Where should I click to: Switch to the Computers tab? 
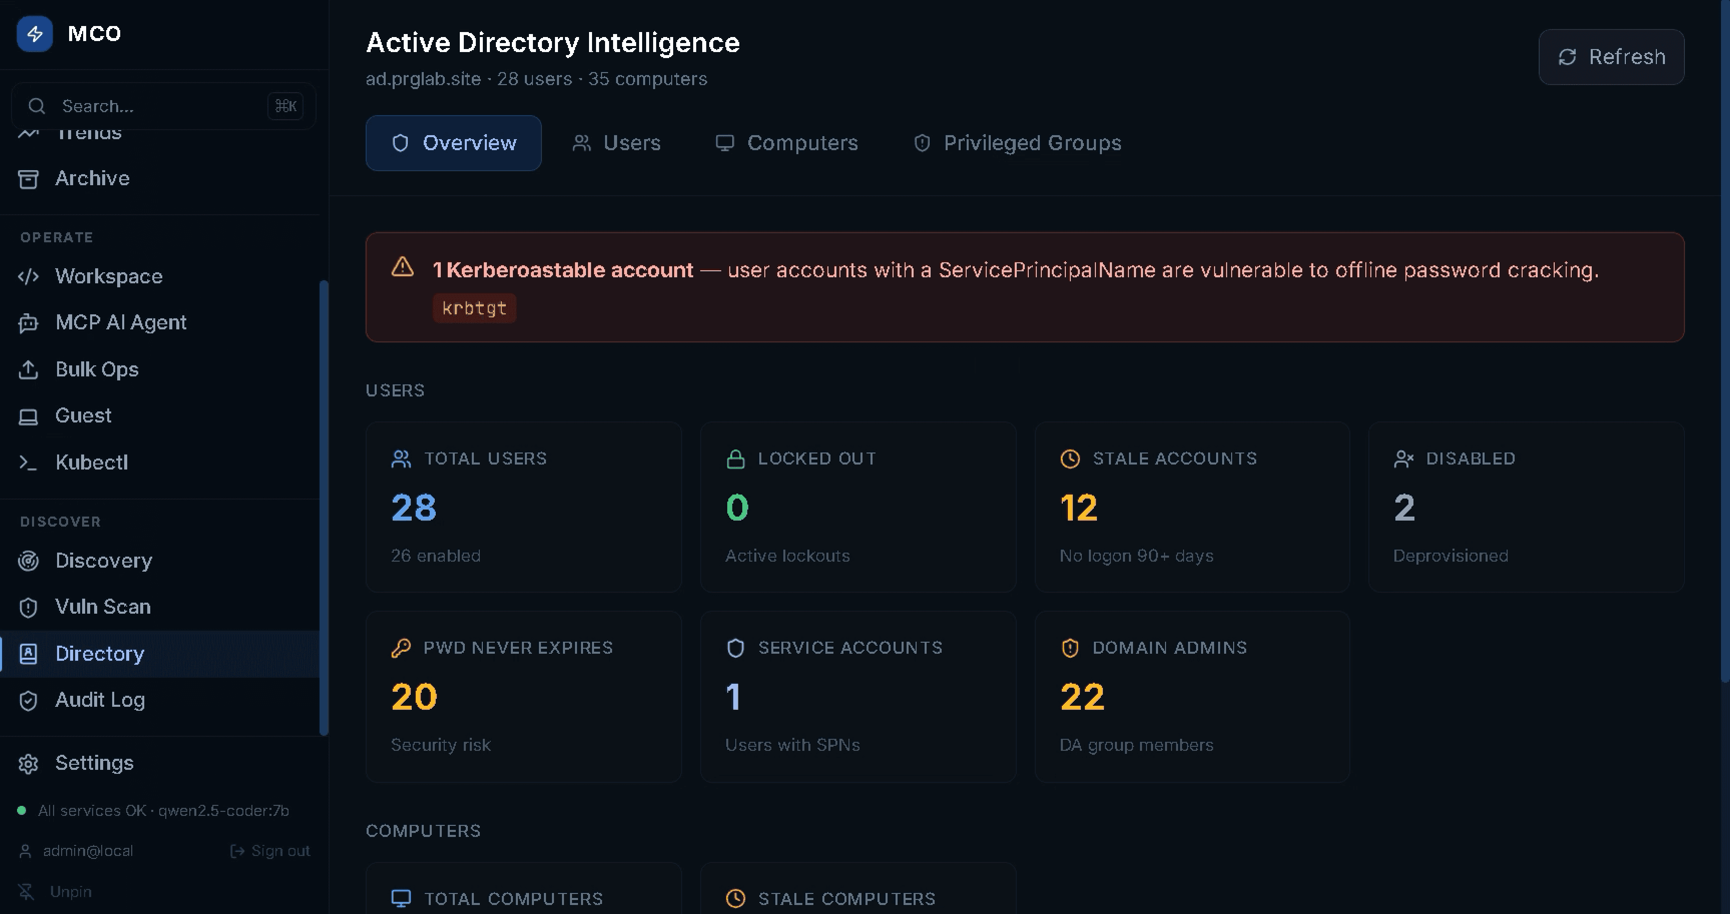[787, 143]
